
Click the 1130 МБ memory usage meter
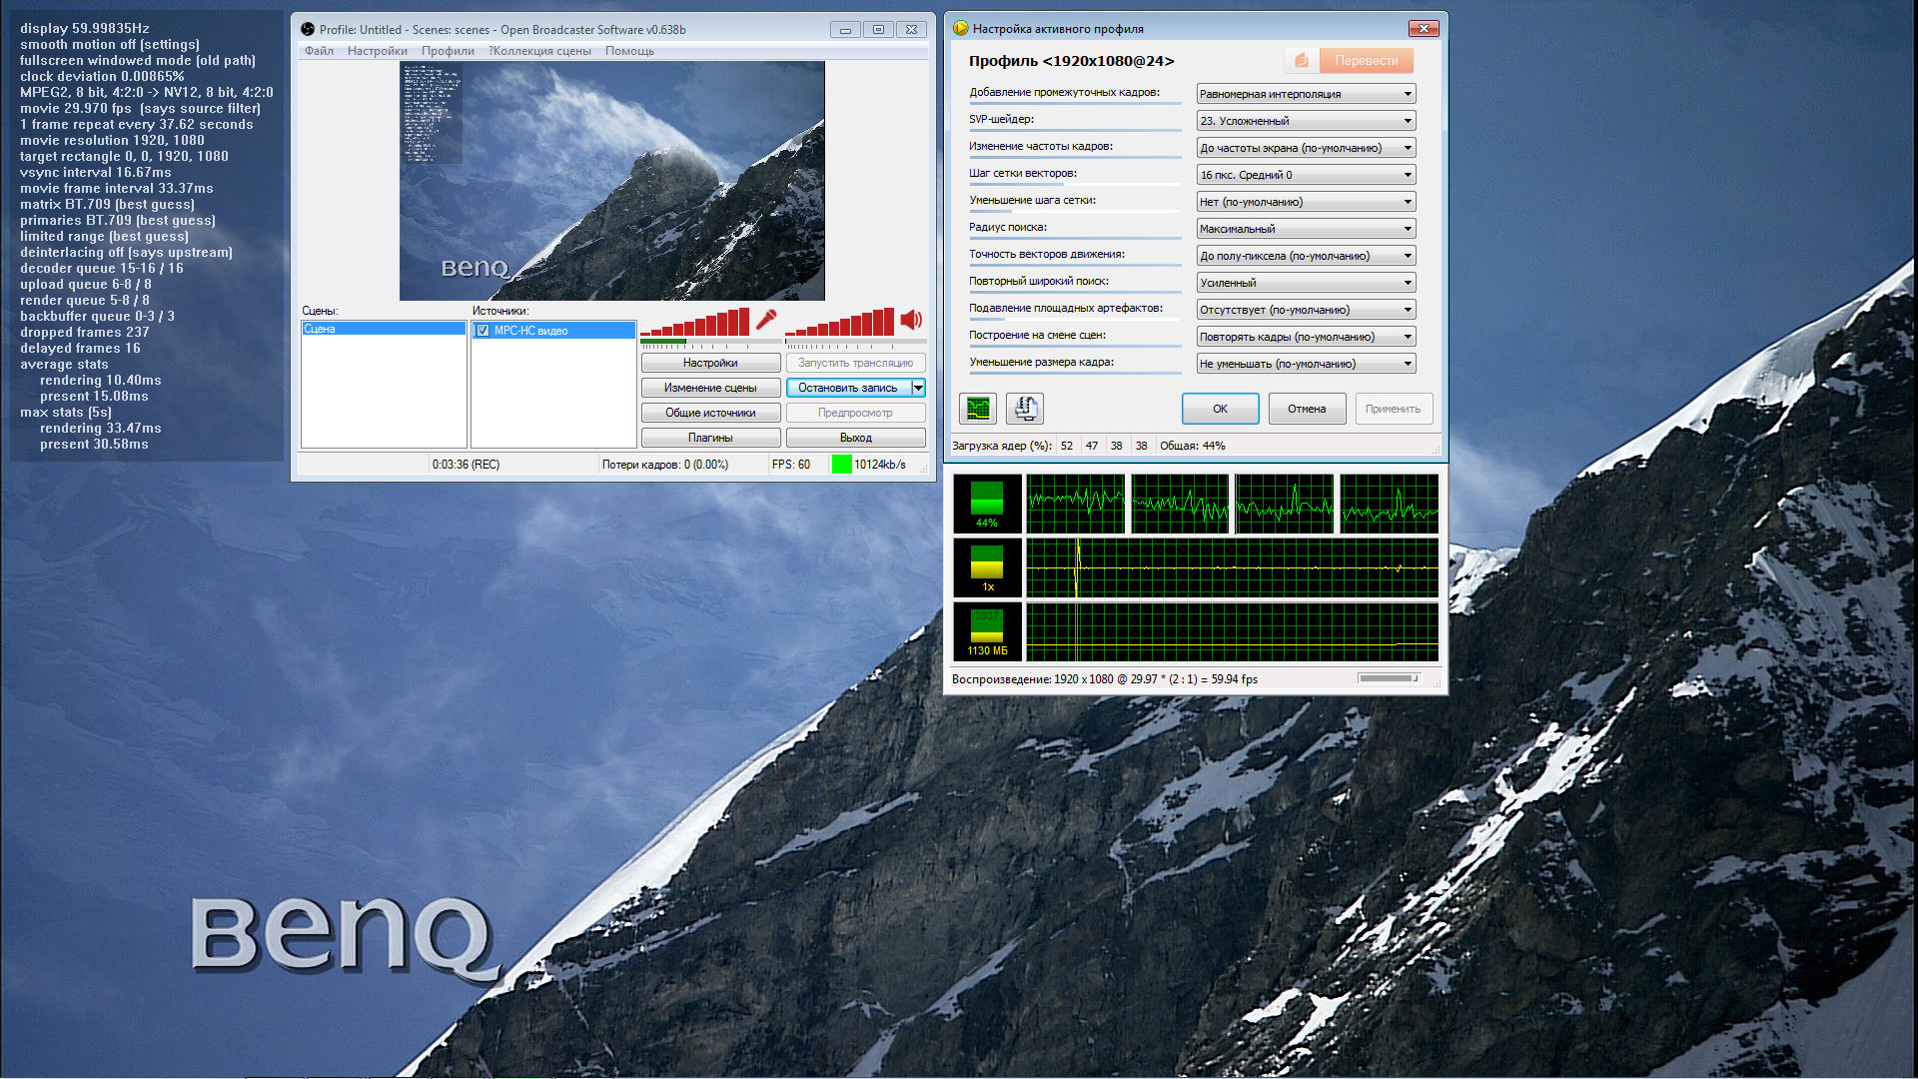[987, 631]
